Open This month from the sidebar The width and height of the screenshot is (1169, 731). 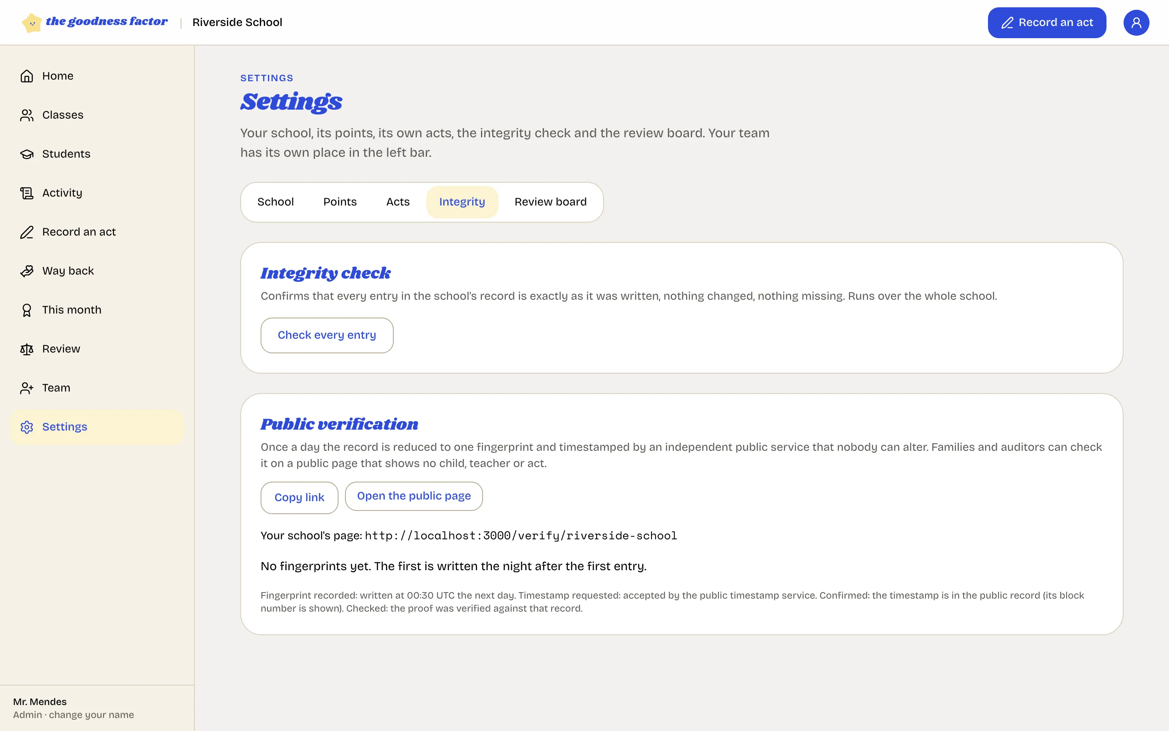[97, 310]
